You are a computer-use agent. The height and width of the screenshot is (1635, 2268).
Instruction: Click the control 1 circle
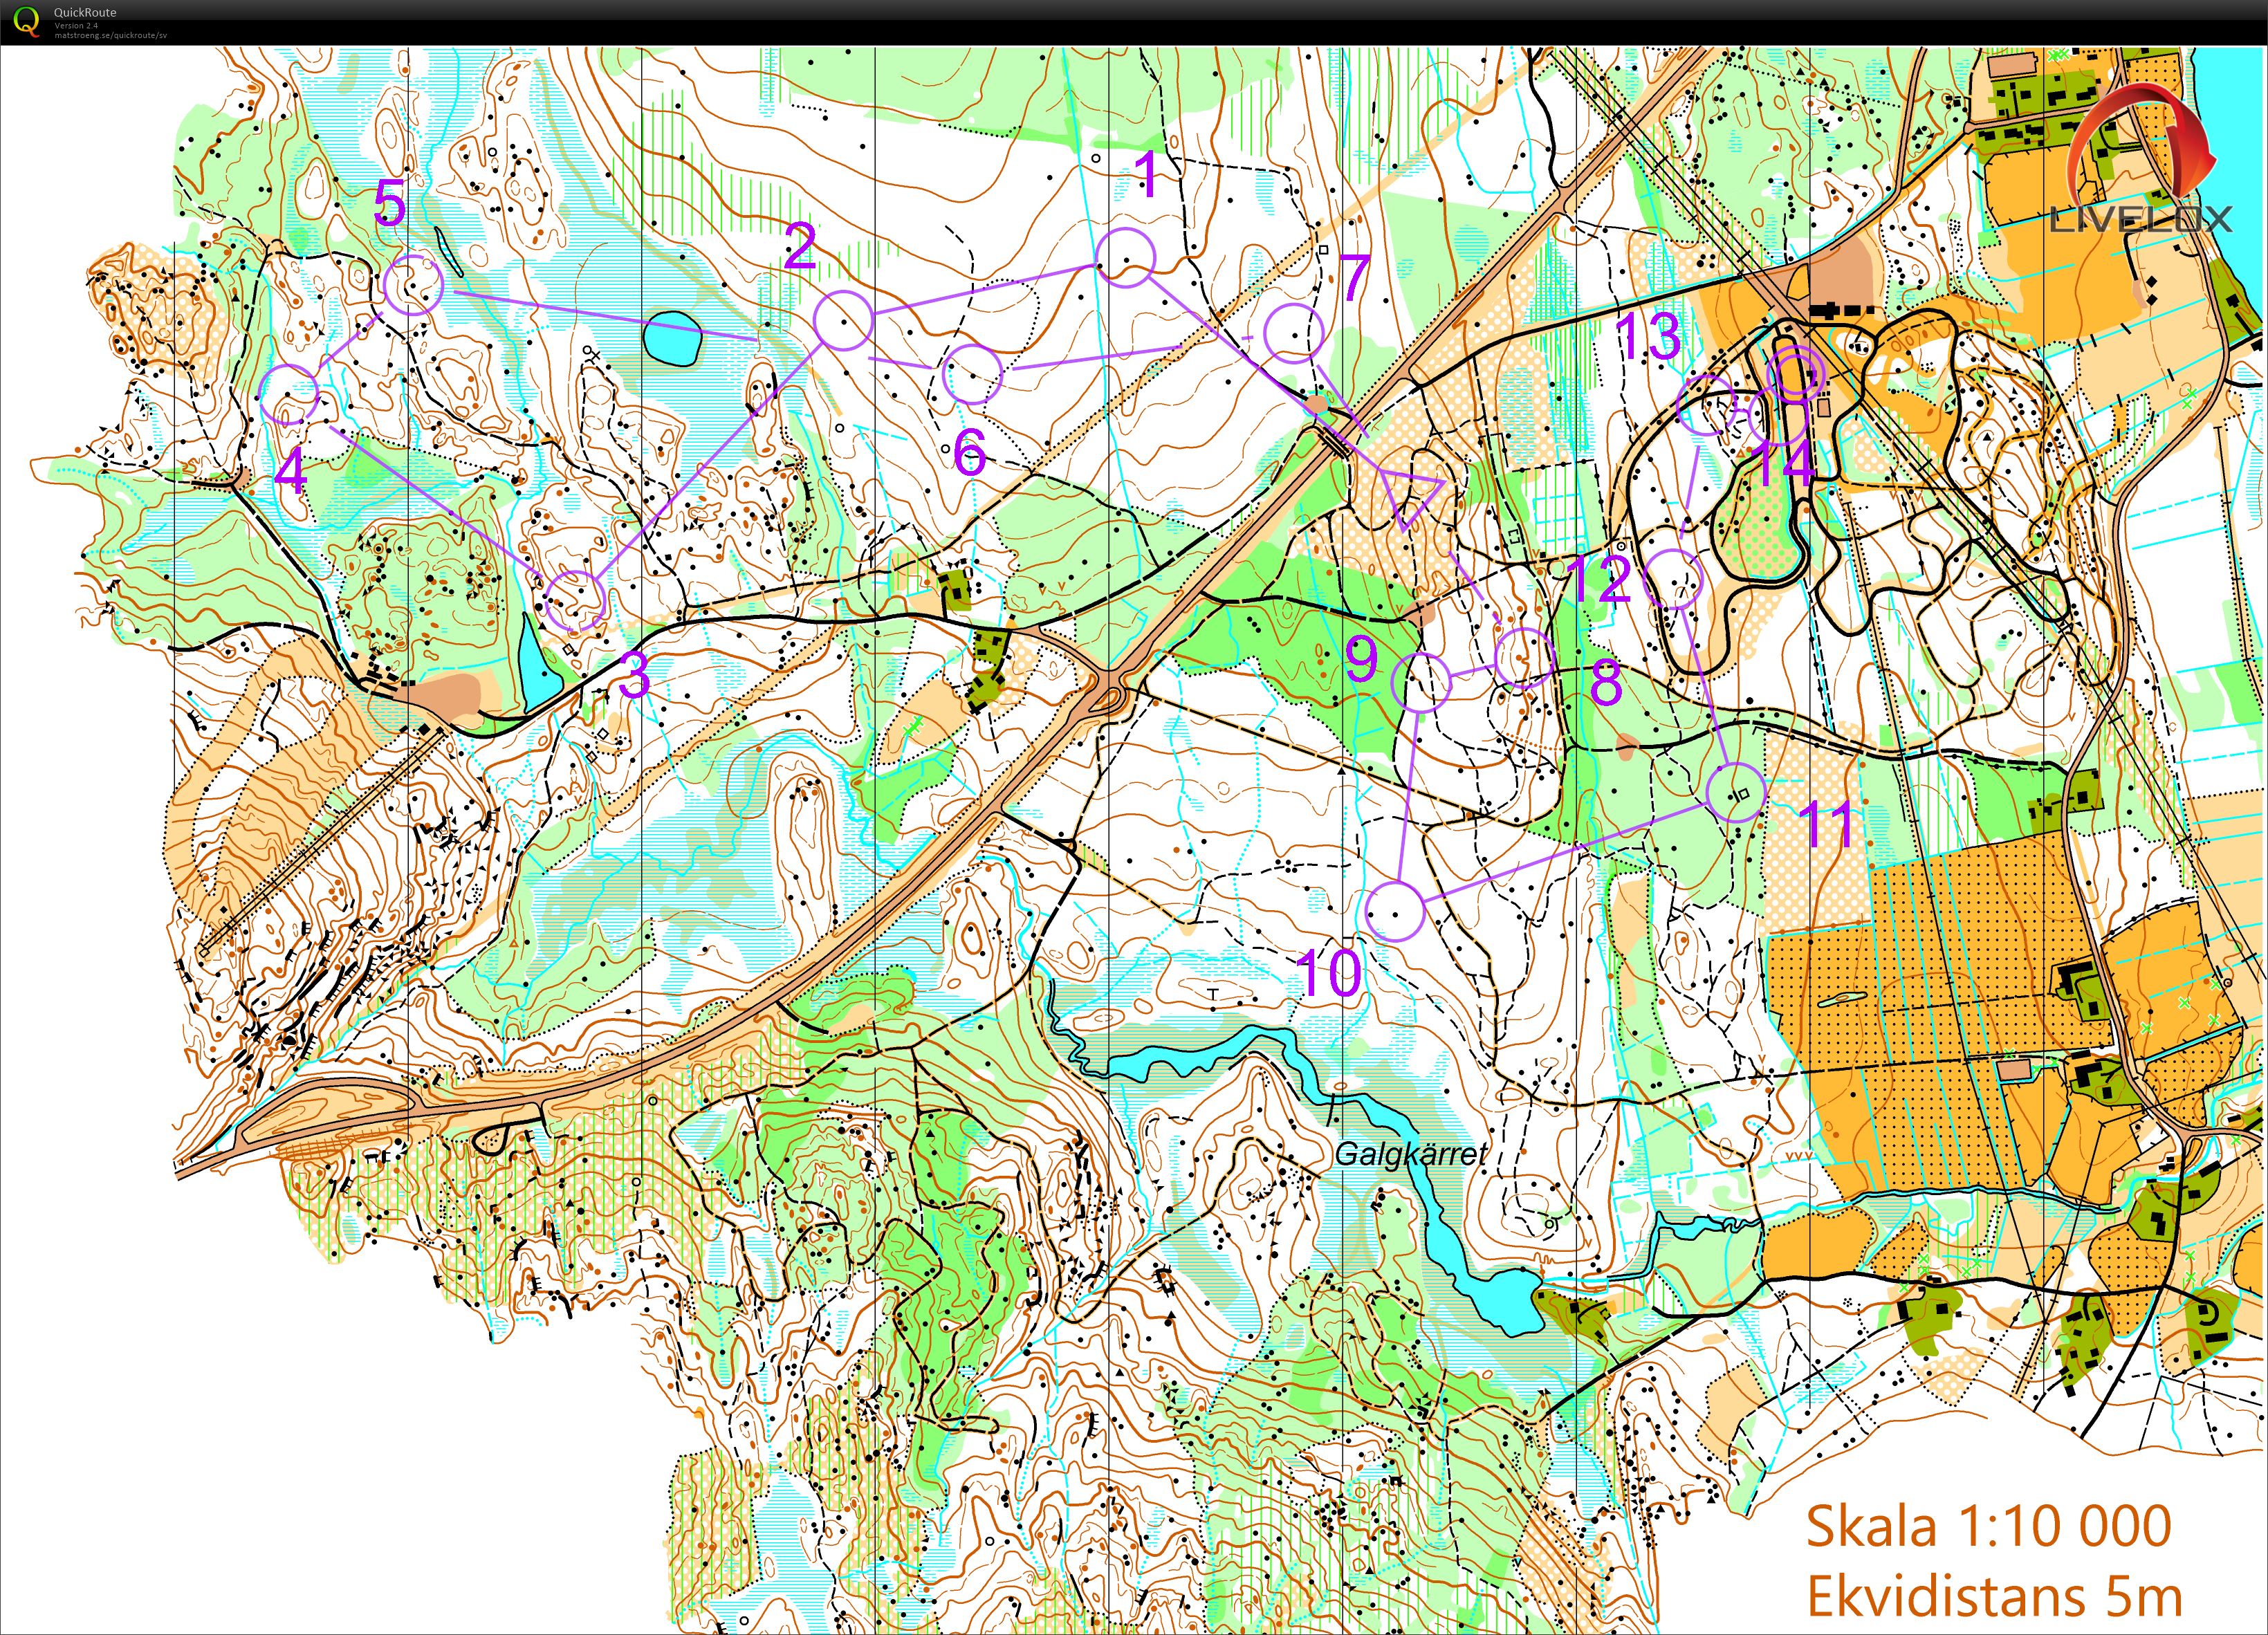click(x=1126, y=258)
